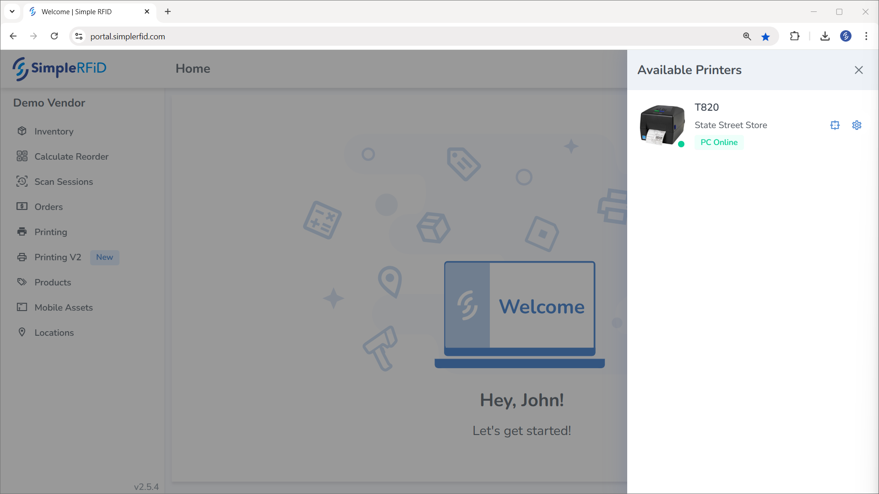The image size is (879, 494).
Task: Maximize the browser window
Action: click(x=839, y=11)
